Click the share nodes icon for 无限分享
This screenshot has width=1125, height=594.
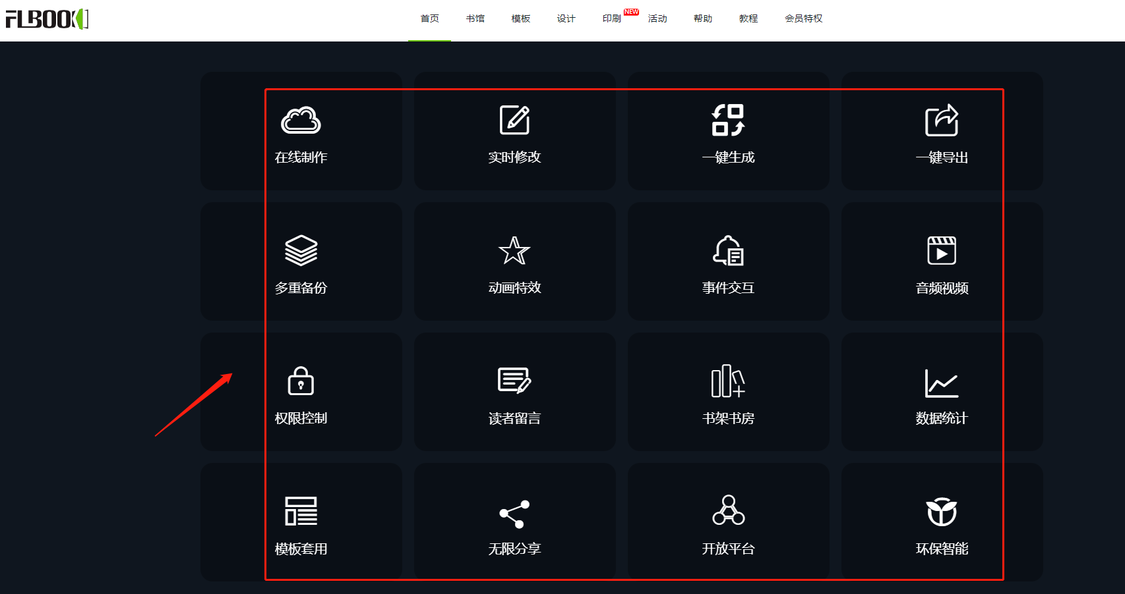tap(514, 514)
